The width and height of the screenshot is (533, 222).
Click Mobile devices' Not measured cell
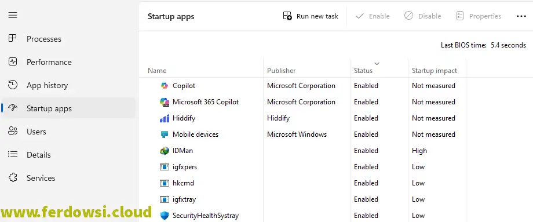point(433,134)
